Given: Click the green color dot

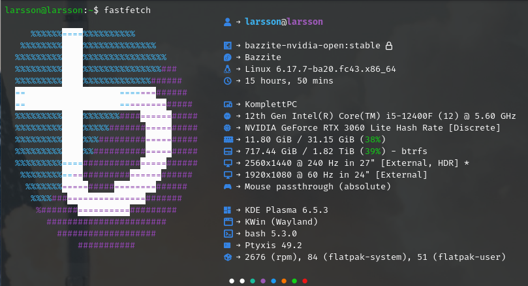Looking at the screenshot, I should [294, 281].
